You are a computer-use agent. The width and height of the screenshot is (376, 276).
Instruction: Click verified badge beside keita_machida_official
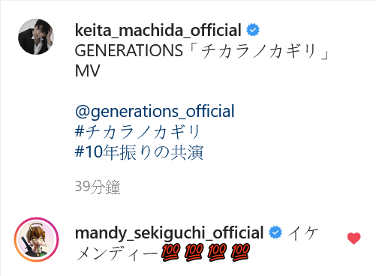[253, 30]
